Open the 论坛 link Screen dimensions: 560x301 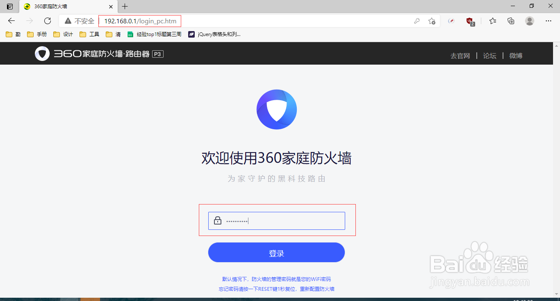point(489,56)
